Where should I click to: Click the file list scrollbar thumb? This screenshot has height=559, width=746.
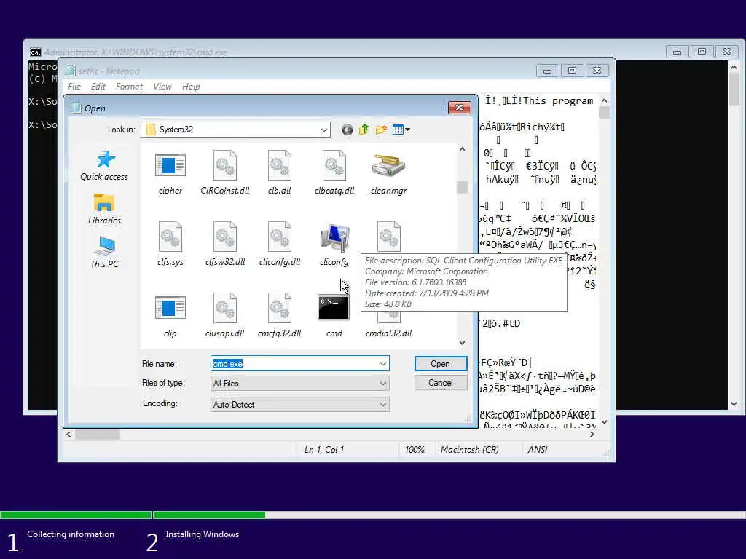tap(462, 187)
